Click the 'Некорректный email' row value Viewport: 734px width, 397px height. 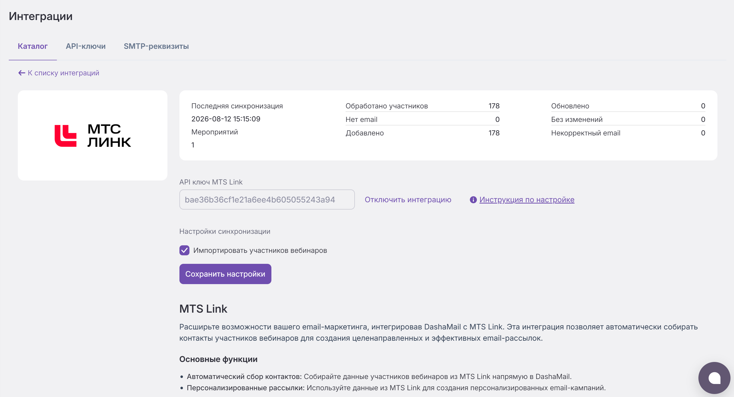point(703,133)
